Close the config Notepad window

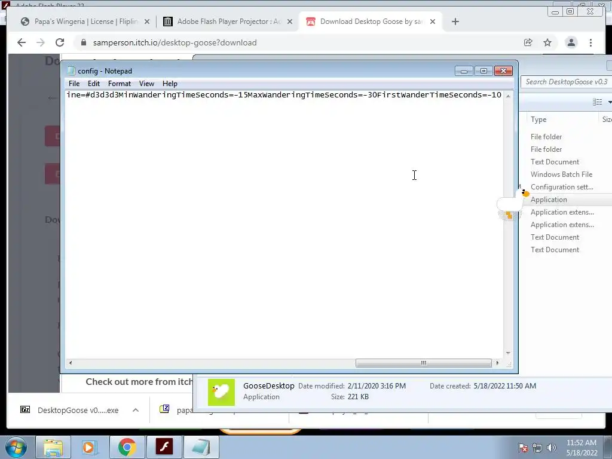(503, 71)
